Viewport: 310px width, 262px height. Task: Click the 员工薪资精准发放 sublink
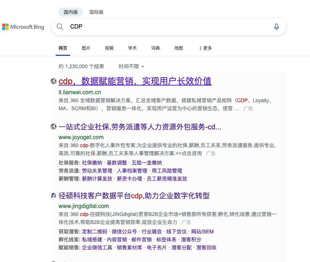click(167, 179)
